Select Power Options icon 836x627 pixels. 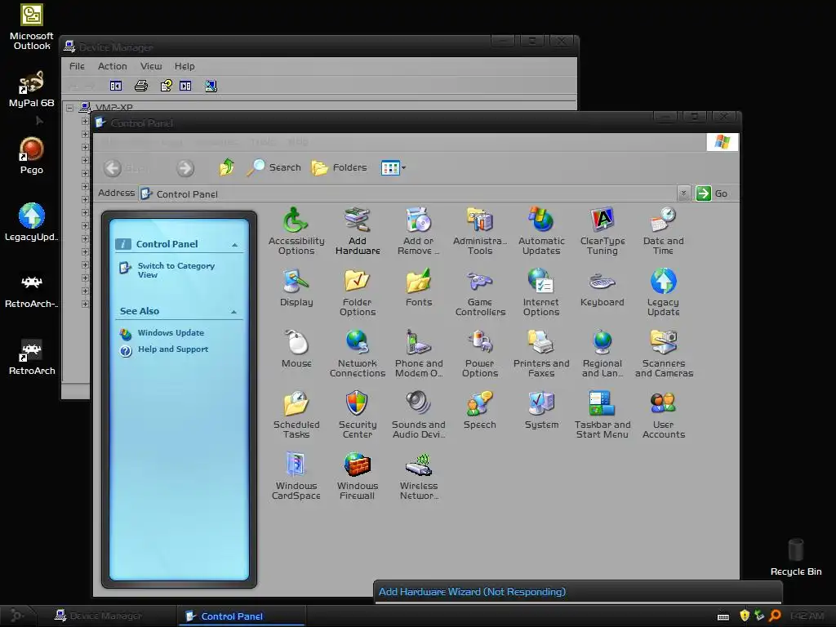click(480, 354)
